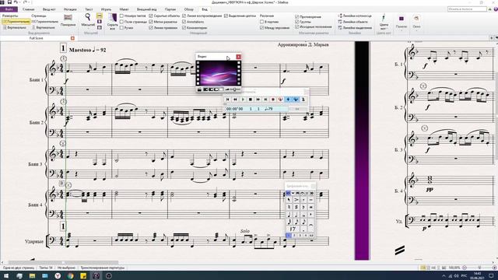Toggle the Линейка выделения ruler option
Viewport: 498px width, 280px height.
(x=355, y=28)
